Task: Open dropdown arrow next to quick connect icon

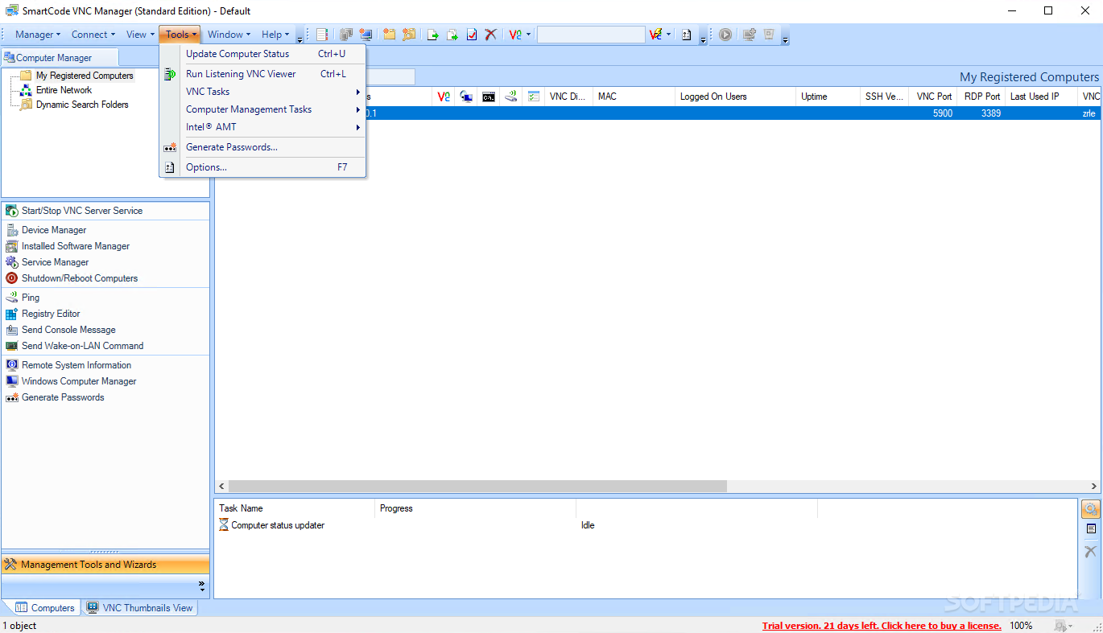Action: coord(669,35)
